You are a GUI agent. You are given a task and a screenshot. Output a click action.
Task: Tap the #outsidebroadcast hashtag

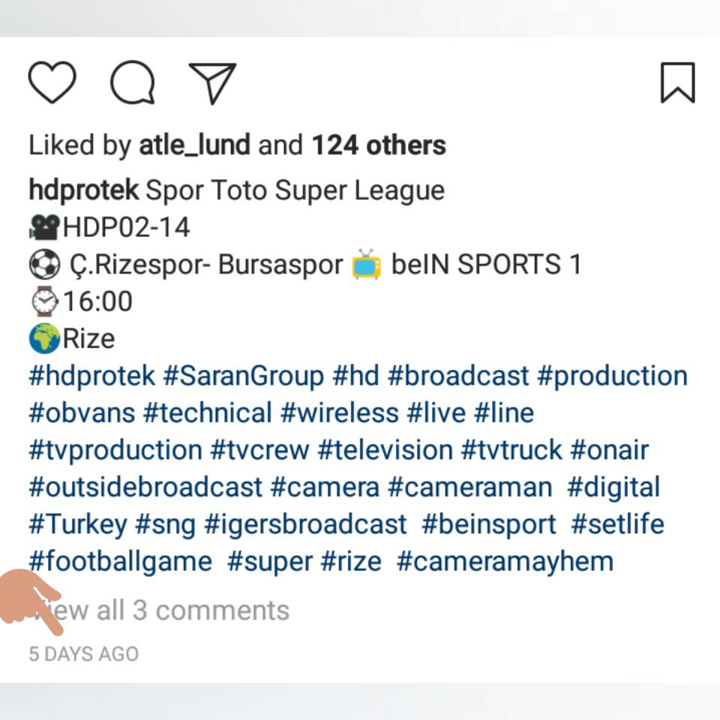pos(145,487)
